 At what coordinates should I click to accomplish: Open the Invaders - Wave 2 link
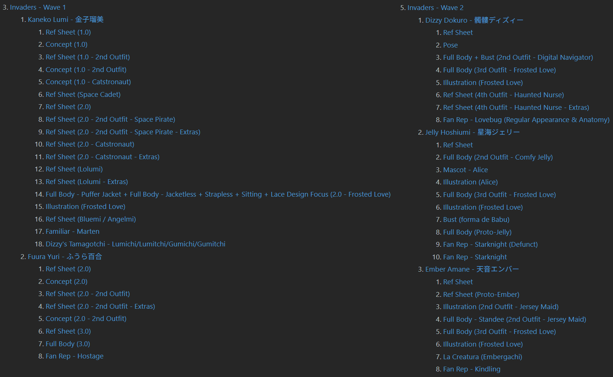tap(435, 8)
